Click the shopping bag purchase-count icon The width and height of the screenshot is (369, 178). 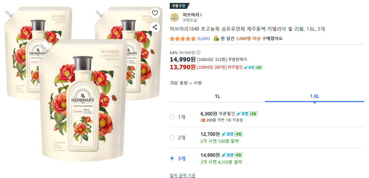pos(216,39)
